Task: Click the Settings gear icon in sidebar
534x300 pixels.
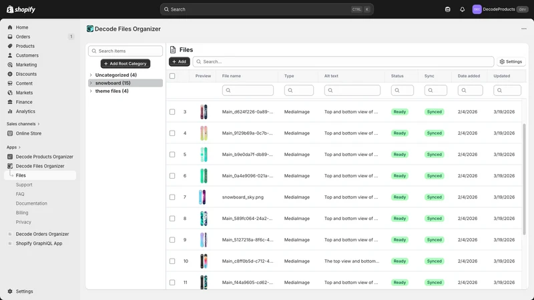Action: 10,291
